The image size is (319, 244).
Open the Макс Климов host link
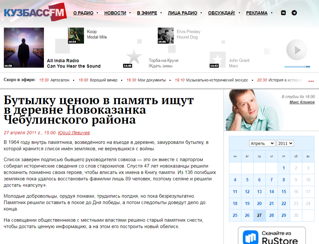tap(302, 102)
